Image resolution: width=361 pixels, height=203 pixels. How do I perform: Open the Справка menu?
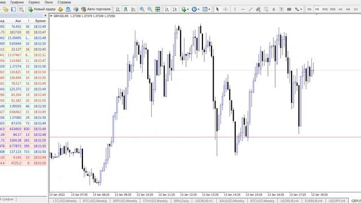pos(64,2)
